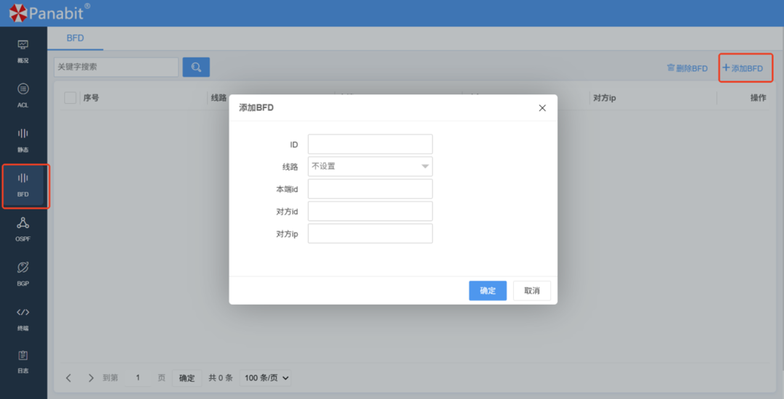Click the 添加BFD link
This screenshot has height=399, width=784.
(743, 68)
